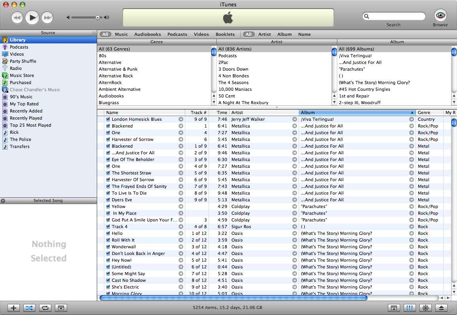Click store arrow next to Sigur Ros artist
The height and width of the screenshot is (315, 457).
point(295,227)
